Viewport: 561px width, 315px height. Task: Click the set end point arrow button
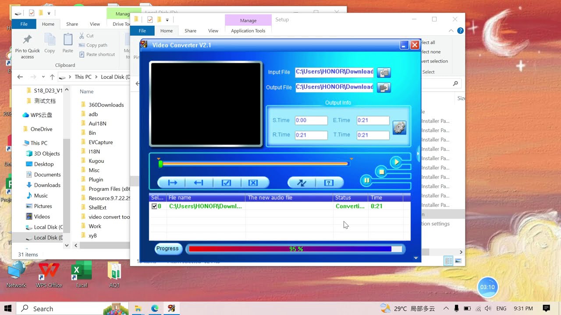[199, 183]
